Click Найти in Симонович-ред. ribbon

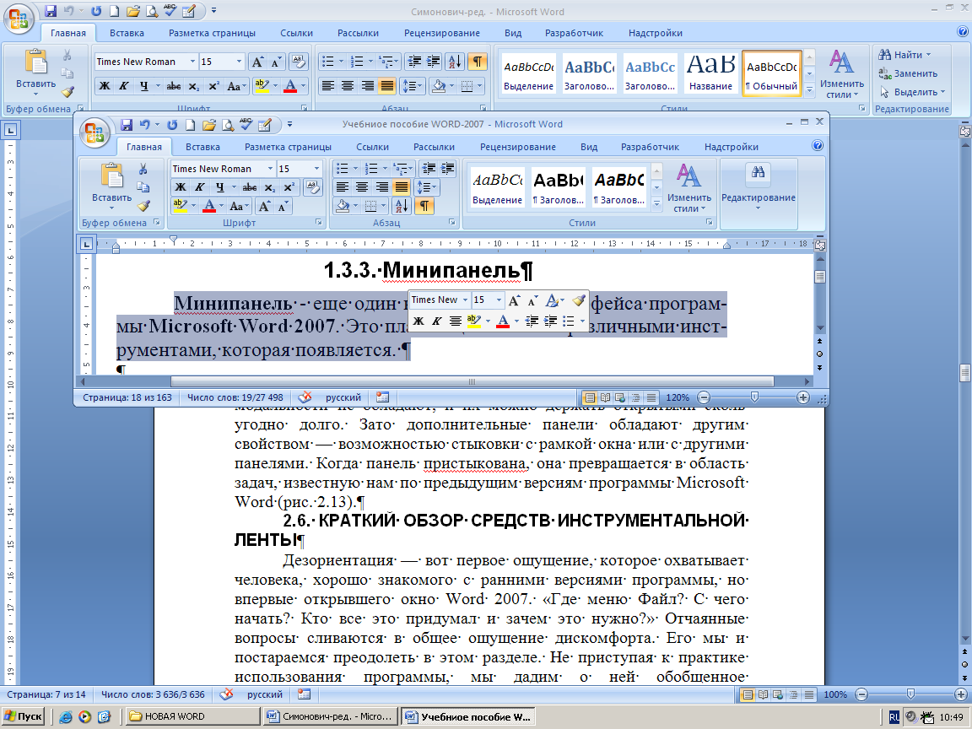tap(905, 55)
